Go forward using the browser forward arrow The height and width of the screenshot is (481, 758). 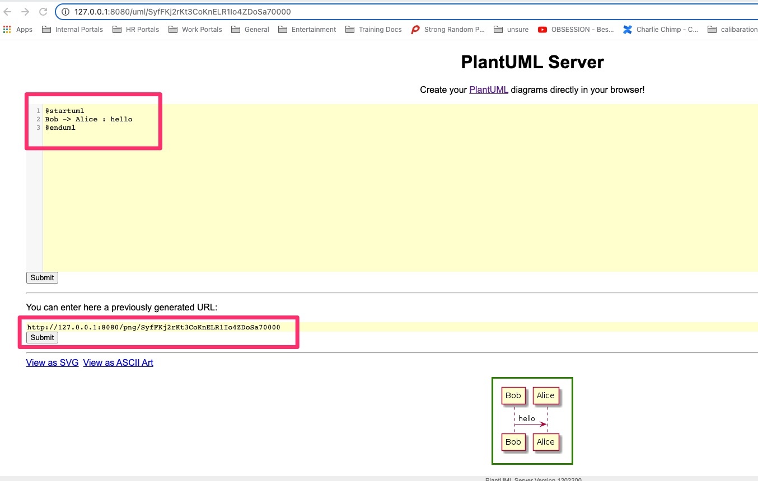click(x=25, y=12)
